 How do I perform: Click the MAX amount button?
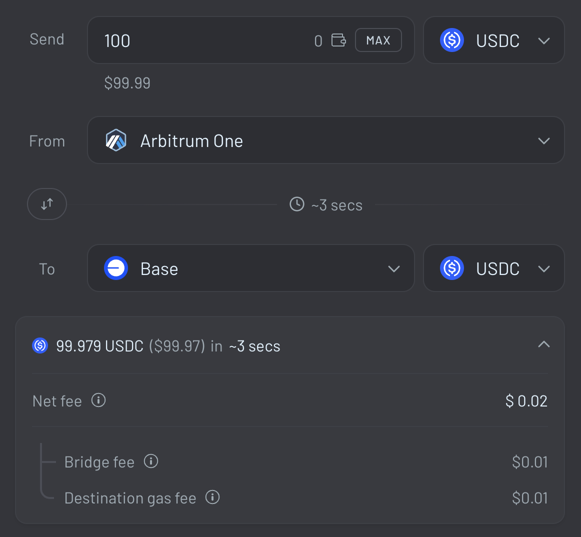(x=378, y=40)
